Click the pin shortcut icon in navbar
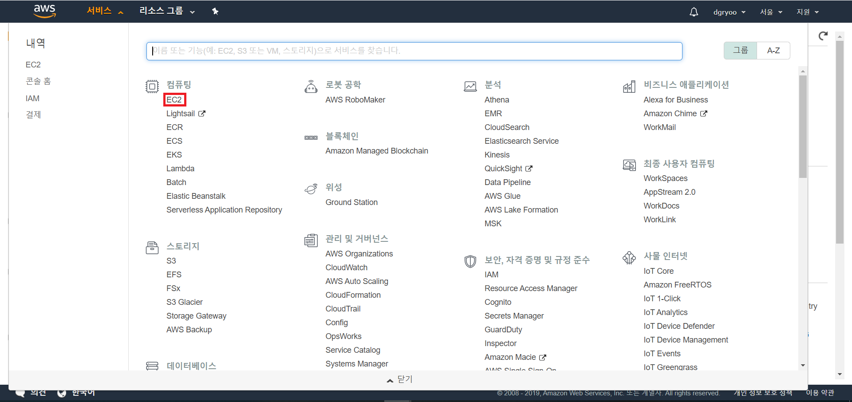The height and width of the screenshot is (402, 852). [215, 11]
